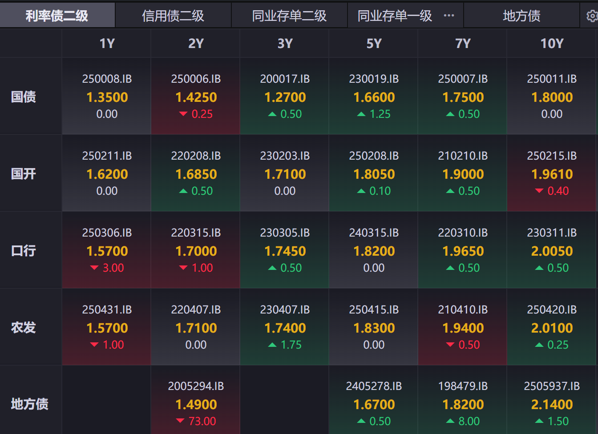This screenshot has width=598, height=434.
Task: Open bond 250006.IB quote cell
Action: pos(196,96)
